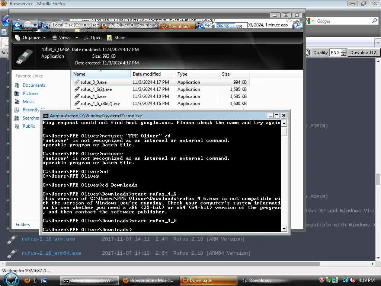Switch to Browservice - Mozilla taskbar button

tap(149, 280)
